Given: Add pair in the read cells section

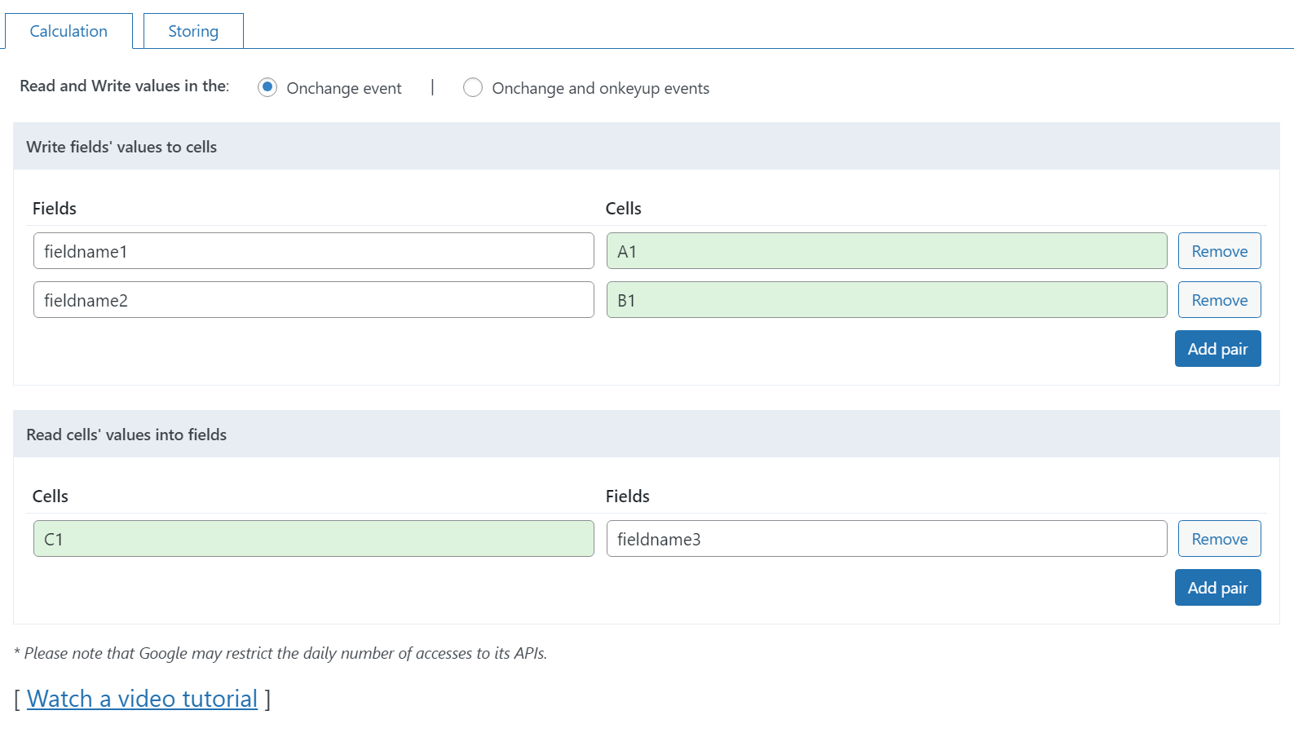Looking at the screenshot, I should 1217,588.
